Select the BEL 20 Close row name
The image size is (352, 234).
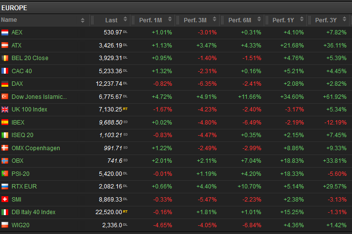[30, 58]
